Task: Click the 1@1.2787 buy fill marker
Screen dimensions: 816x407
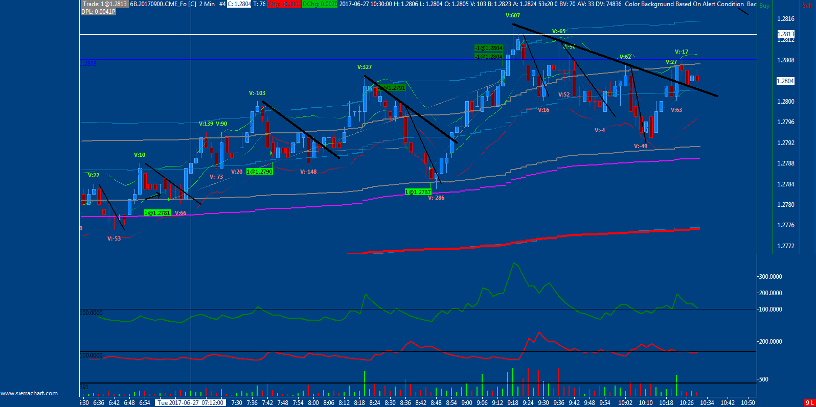Action: point(418,191)
